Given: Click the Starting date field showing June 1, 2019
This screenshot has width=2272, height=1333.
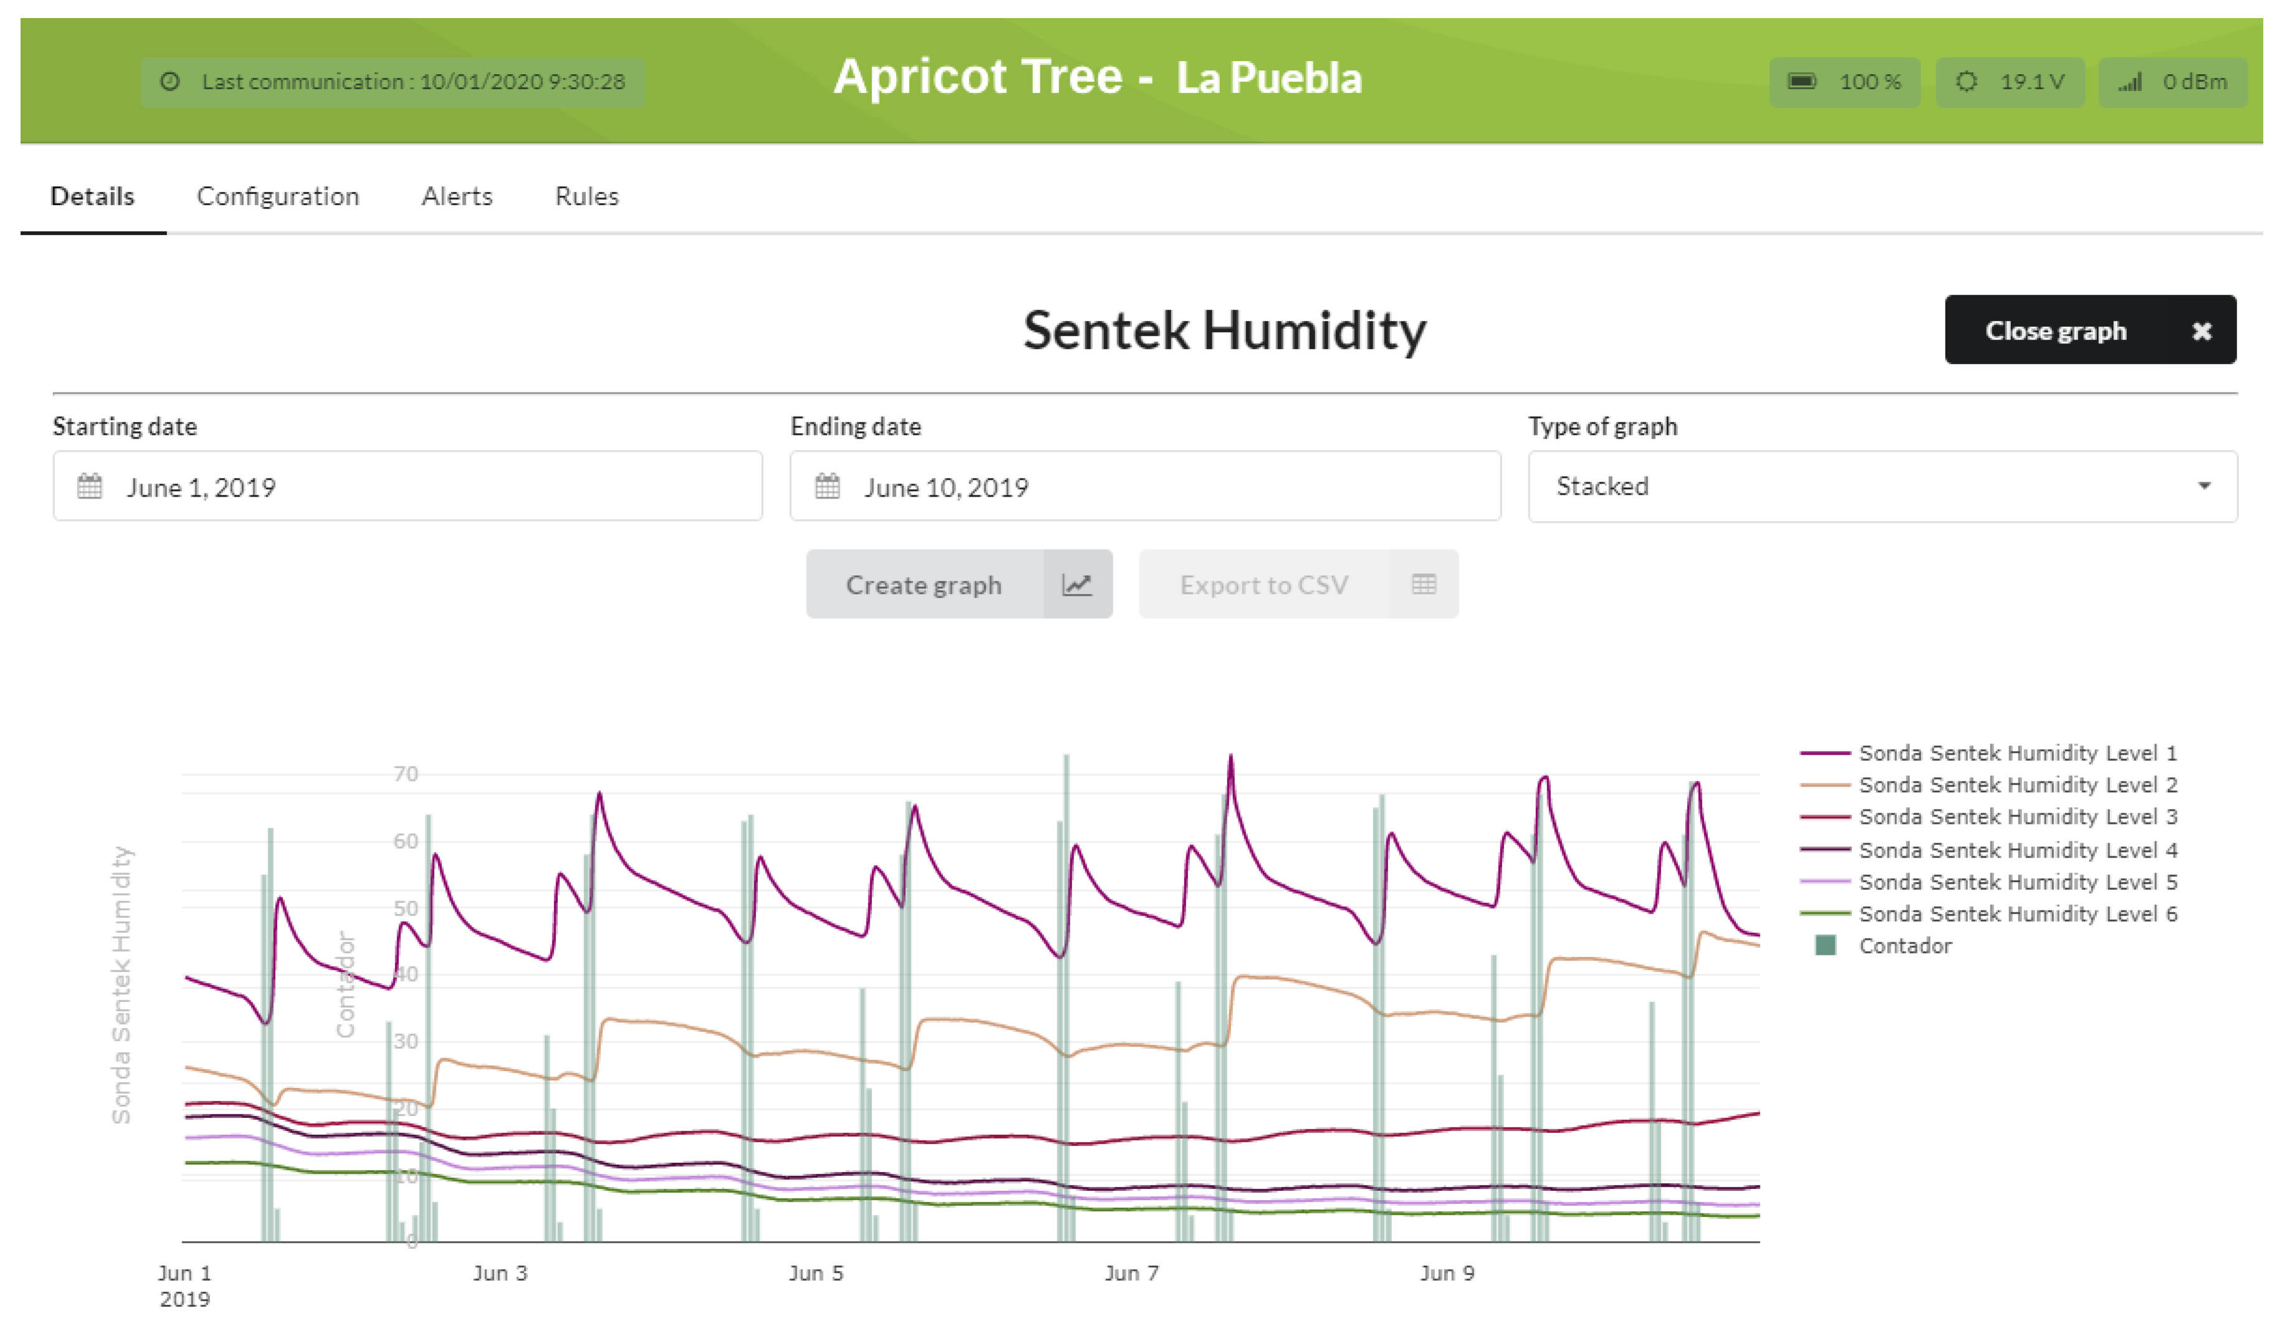Looking at the screenshot, I should tap(408, 487).
